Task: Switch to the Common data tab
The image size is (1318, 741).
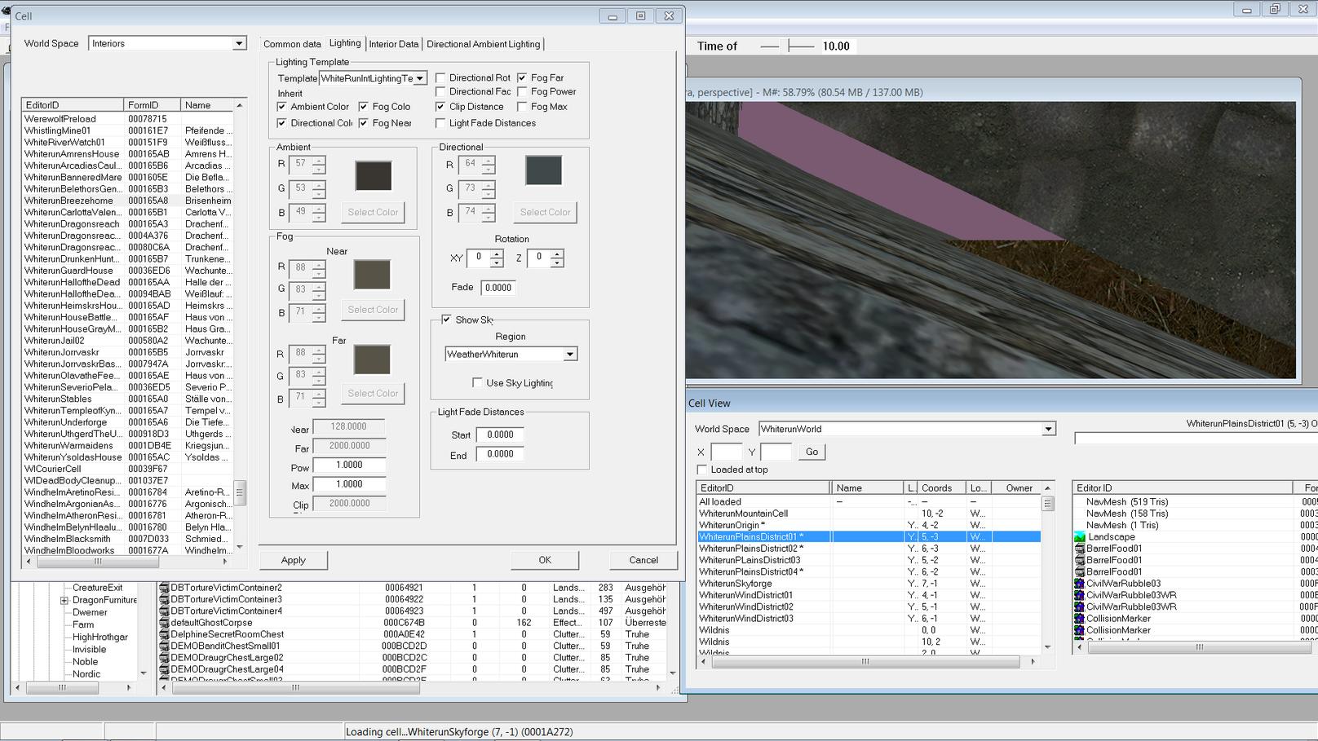Action: pyautogui.click(x=292, y=44)
